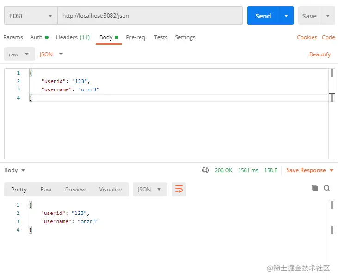The height and width of the screenshot is (280, 338).
Task: Click the globe network icon
Action: click(x=205, y=170)
